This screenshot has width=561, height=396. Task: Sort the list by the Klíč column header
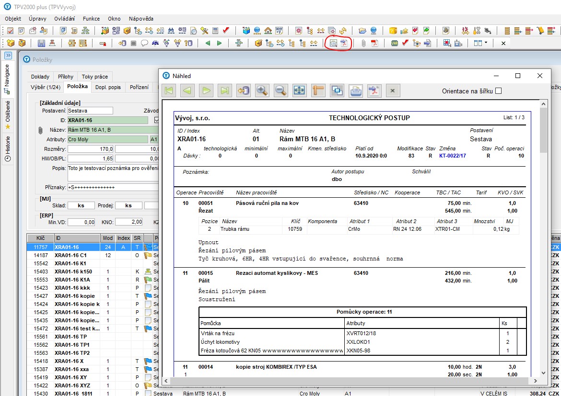click(x=40, y=238)
